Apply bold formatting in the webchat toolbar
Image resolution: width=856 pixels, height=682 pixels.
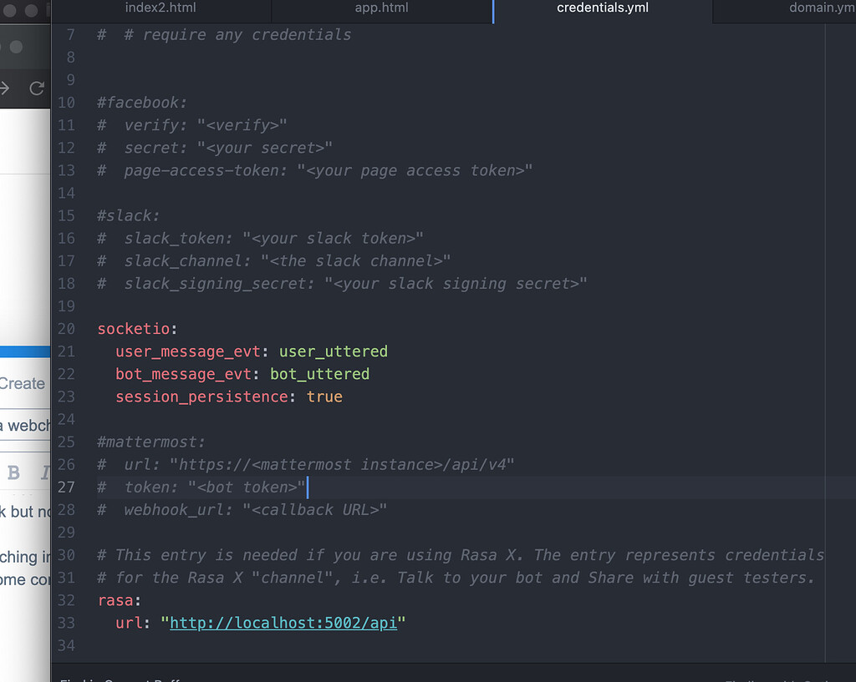tap(12, 472)
